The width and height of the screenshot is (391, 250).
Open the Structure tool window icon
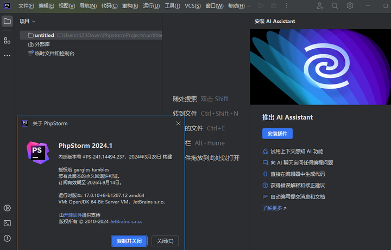[x=7, y=41]
